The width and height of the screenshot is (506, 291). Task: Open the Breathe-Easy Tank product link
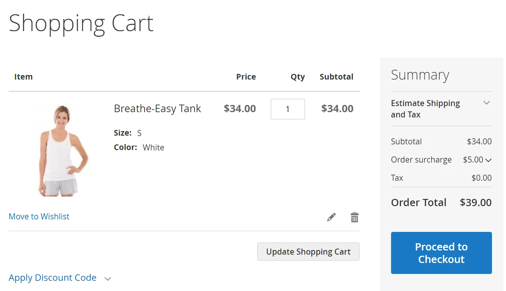pyautogui.click(x=157, y=109)
